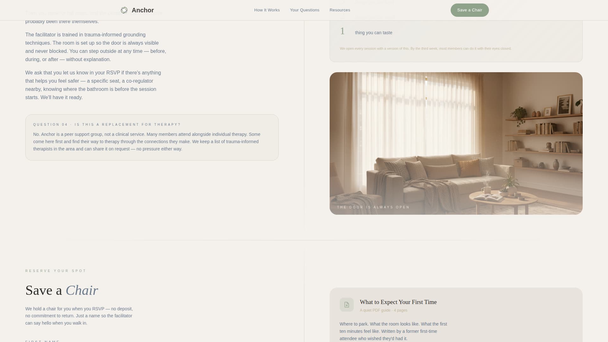
Task: Click the number 1 grounding step
Action: 342,31
